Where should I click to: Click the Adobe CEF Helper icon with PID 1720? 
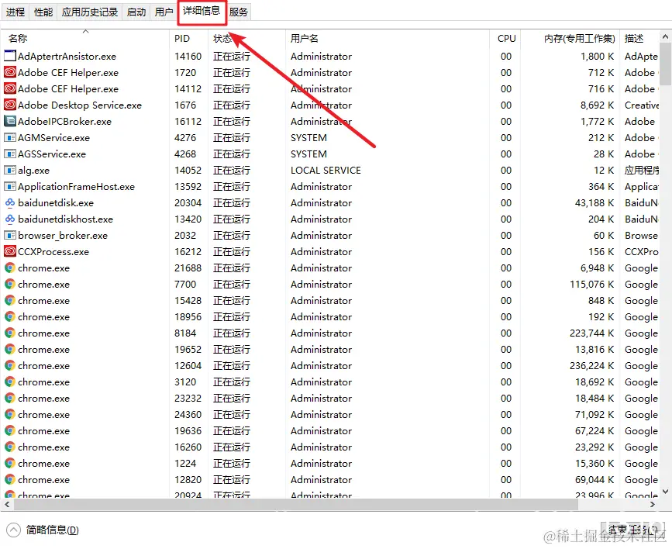[10, 72]
